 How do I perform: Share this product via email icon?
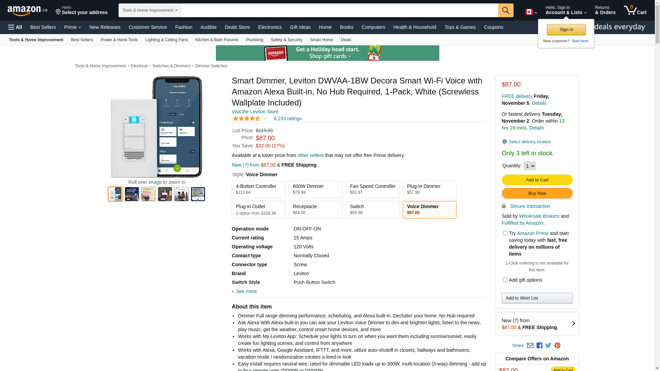(530, 346)
